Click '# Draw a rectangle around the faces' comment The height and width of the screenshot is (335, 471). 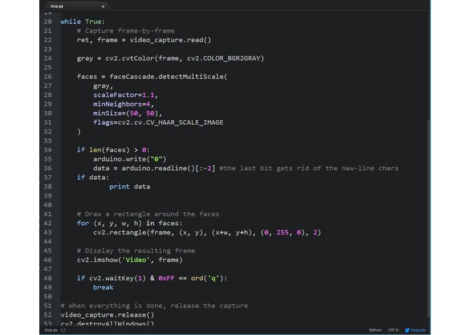pos(148,214)
